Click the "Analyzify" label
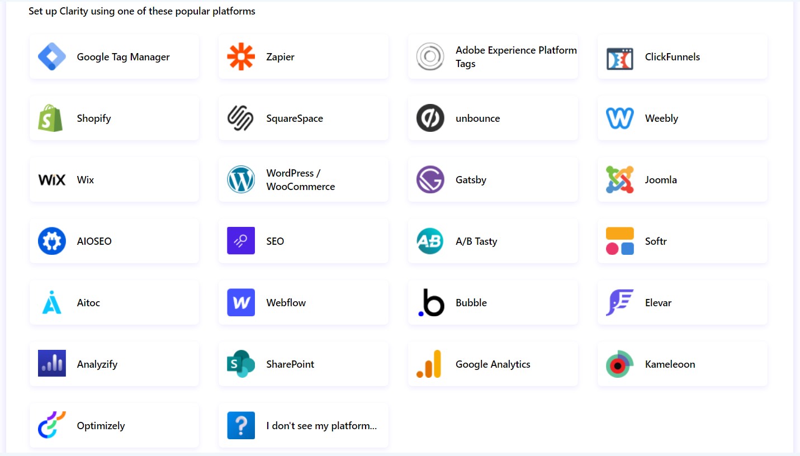The width and height of the screenshot is (800, 456). click(x=97, y=364)
